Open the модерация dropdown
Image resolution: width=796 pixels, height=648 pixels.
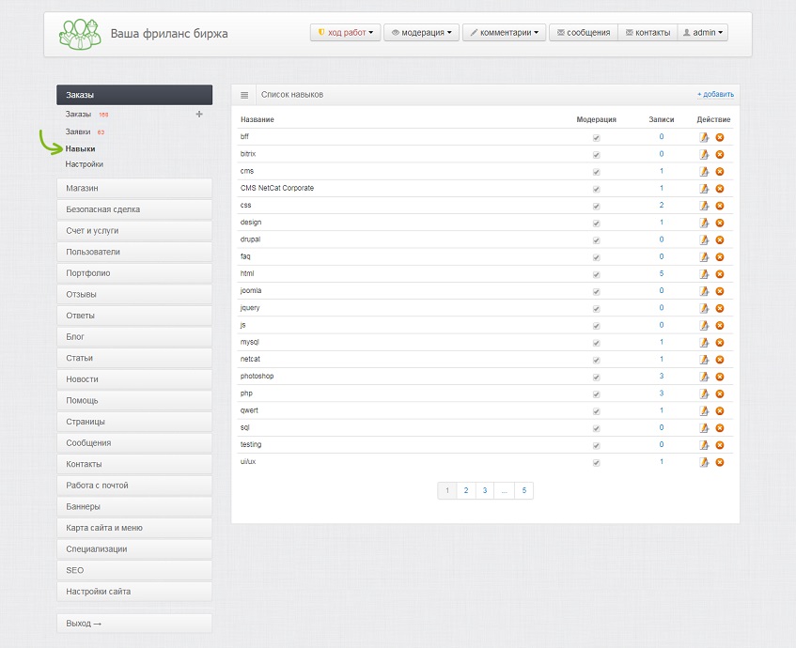[421, 33]
